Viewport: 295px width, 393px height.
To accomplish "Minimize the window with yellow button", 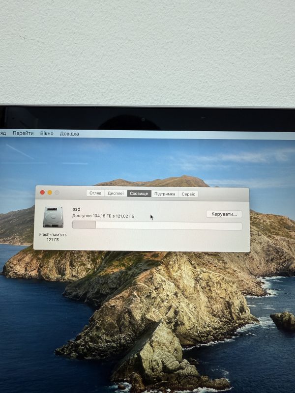I will click(x=50, y=192).
